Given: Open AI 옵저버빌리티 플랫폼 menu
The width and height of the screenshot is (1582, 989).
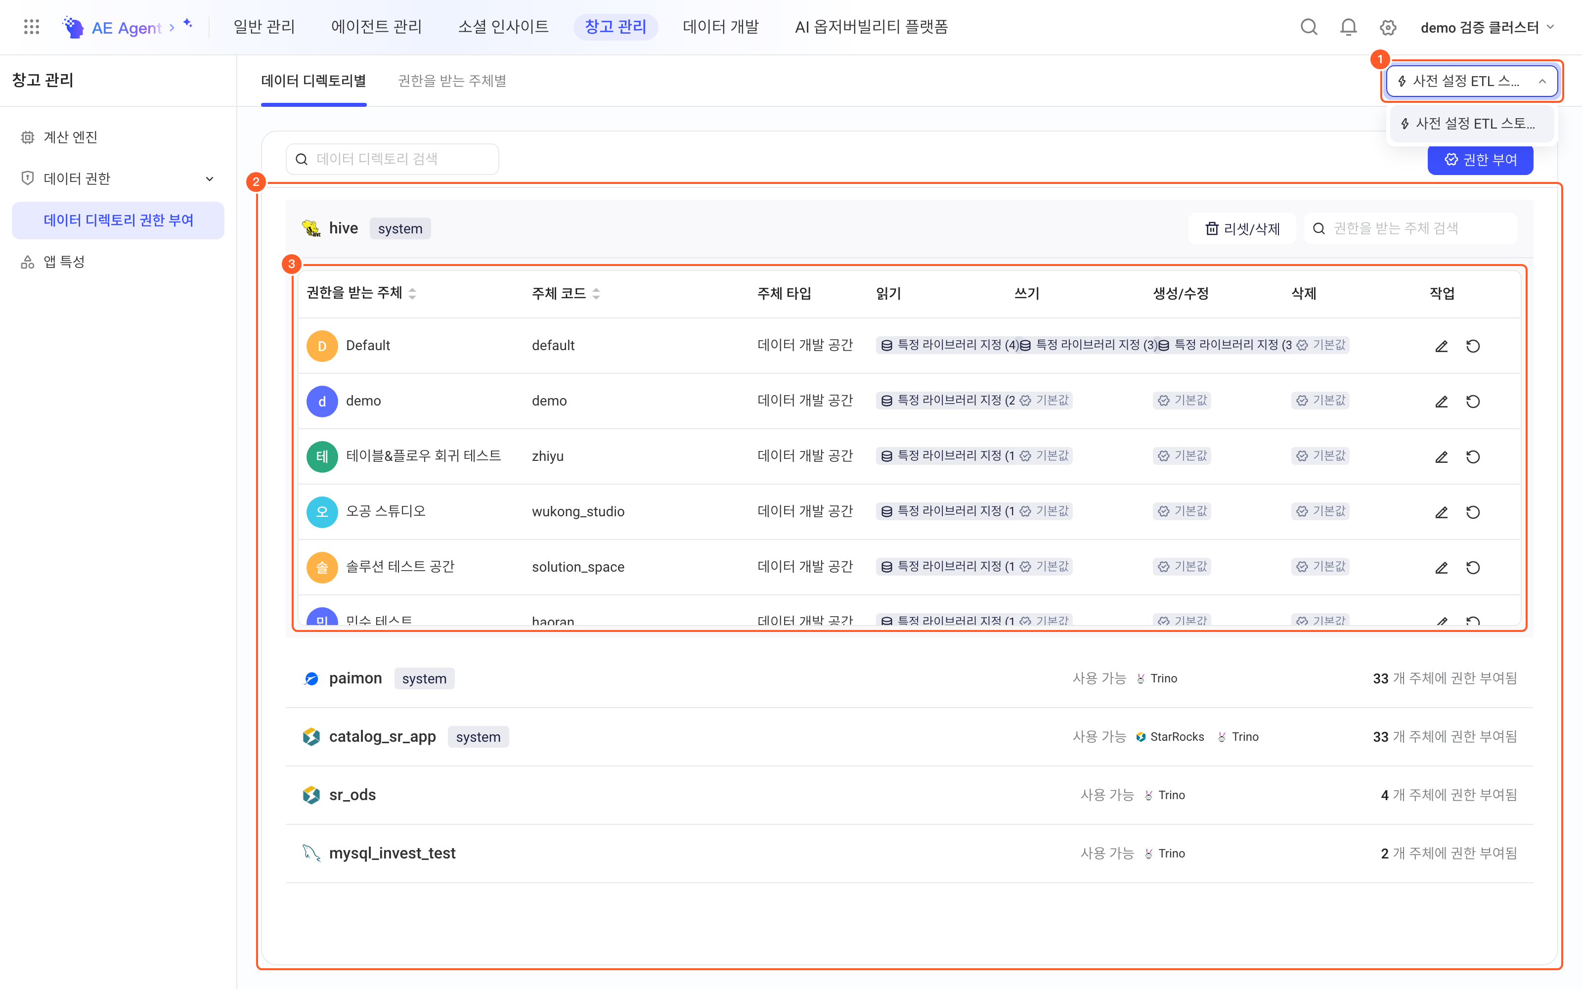Looking at the screenshot, I should (871, 27).
